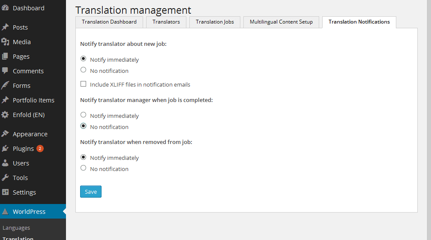Click the Users person icon

point(5,163)
